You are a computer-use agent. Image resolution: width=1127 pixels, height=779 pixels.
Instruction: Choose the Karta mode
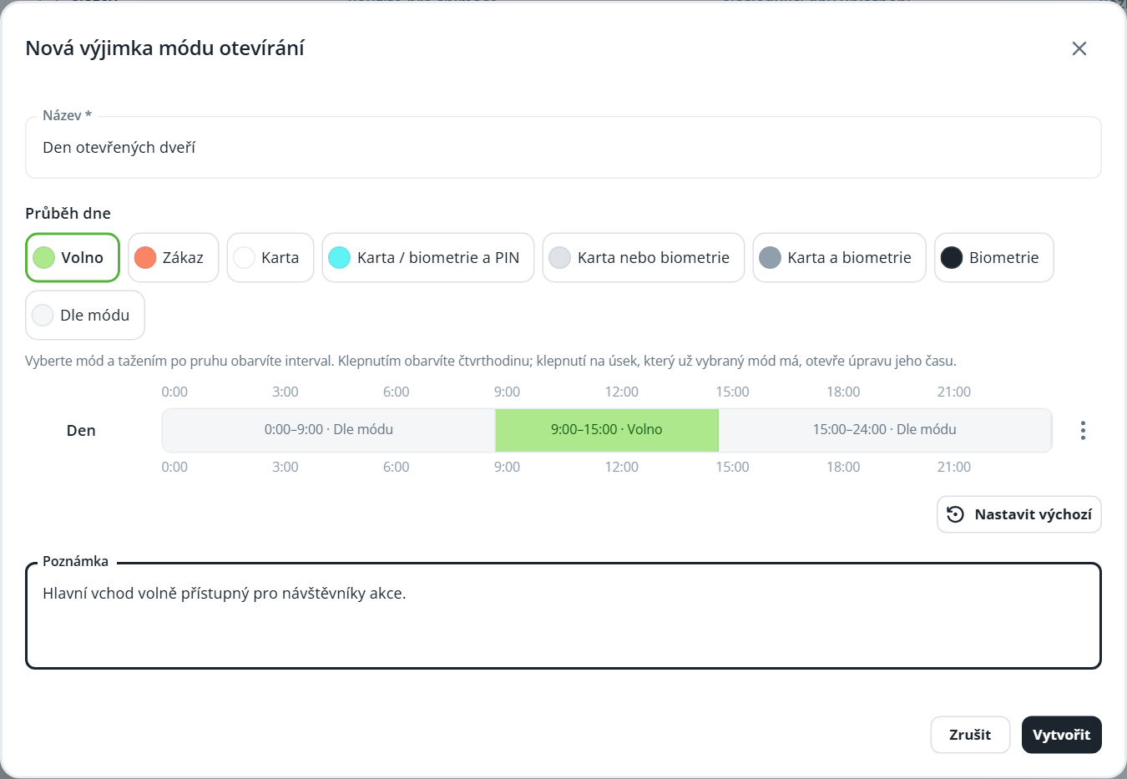[270, 257]
